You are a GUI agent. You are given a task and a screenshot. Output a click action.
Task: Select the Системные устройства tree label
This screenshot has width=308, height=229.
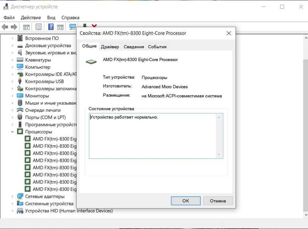point(49,203)
